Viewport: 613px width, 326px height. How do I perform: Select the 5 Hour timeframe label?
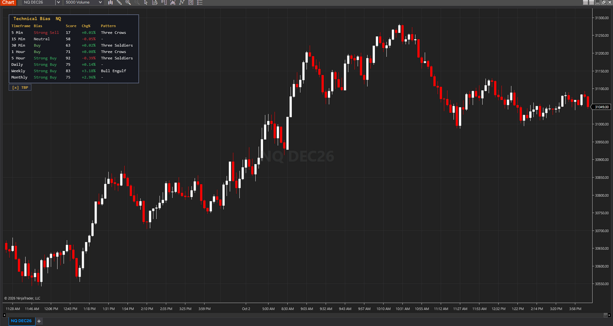pyautogui.click(x=18, y=58)
